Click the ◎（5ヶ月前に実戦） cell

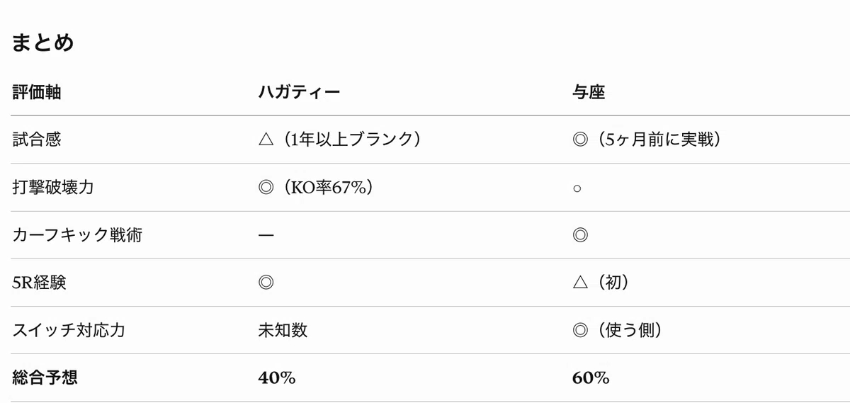(647, 140)
